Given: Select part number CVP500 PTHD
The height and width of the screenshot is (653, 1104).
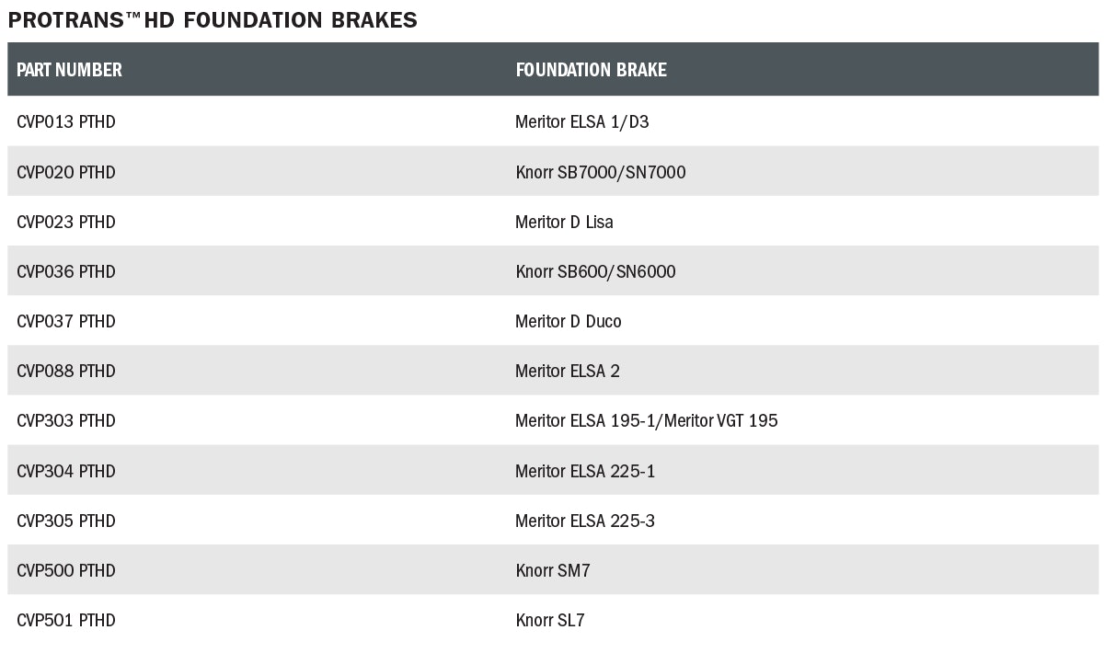Looking at the screenshot, I should pyautogui.click(x=66, y=570).
